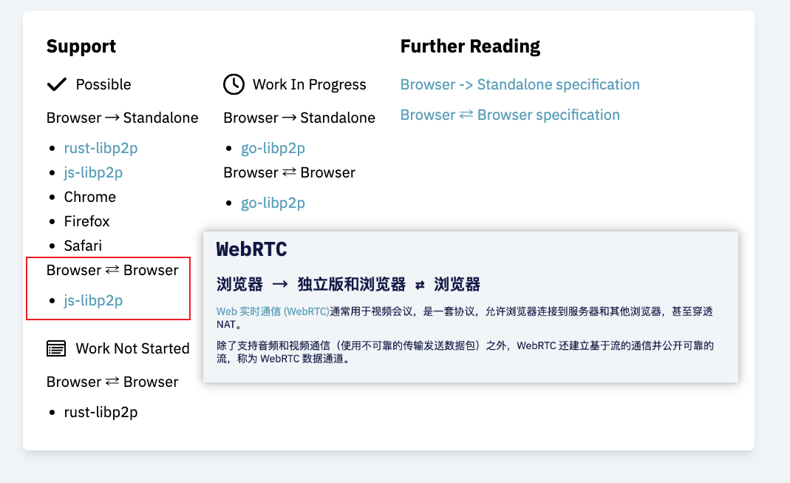Open go-libp2p under Work In Progress Browser ⇄ Browser
790x483 pixels.
click(x=273, y=203)
